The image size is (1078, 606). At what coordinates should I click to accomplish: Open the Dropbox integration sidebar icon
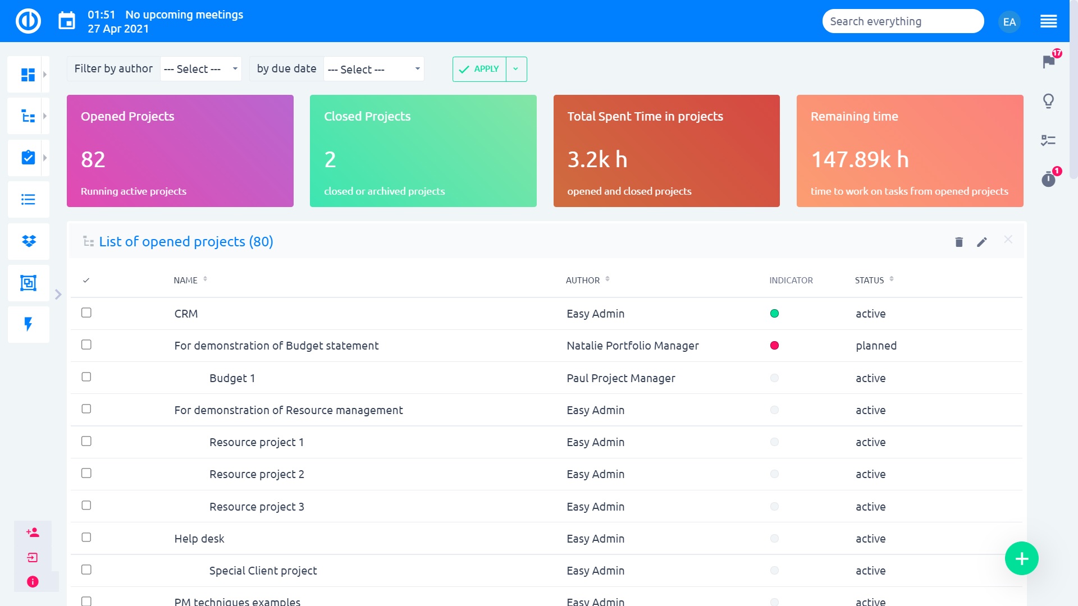pyautogui.click(x=27, y=241)
